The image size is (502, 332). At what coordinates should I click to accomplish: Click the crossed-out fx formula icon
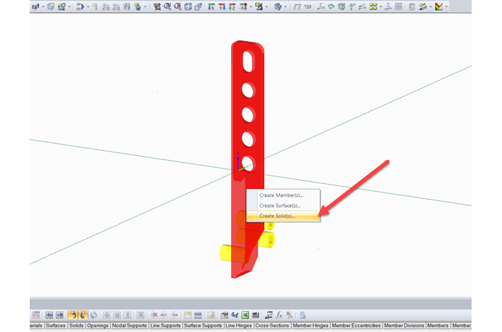[x=289, y=315]
